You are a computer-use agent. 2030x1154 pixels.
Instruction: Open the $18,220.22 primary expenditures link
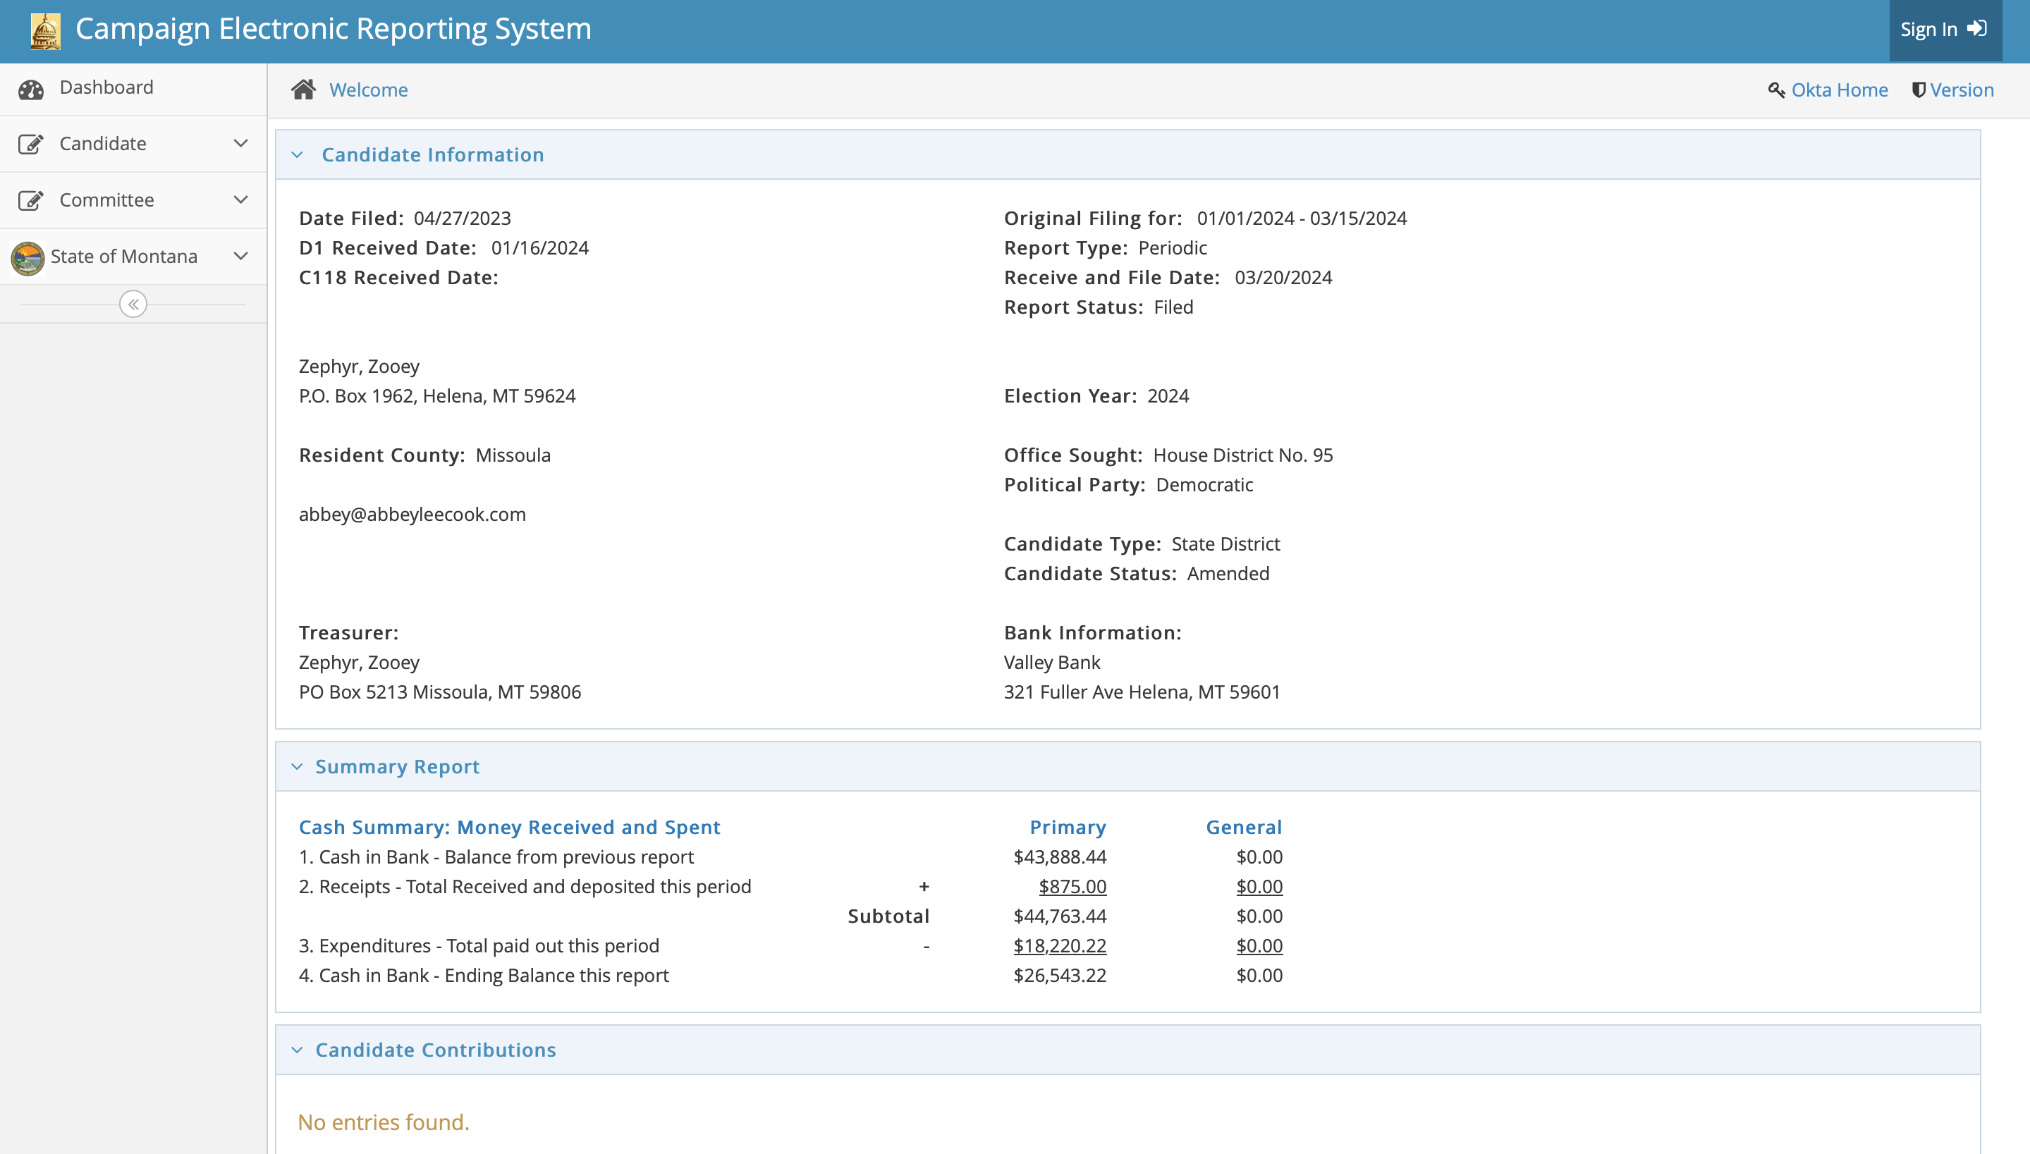[1060, 946]
